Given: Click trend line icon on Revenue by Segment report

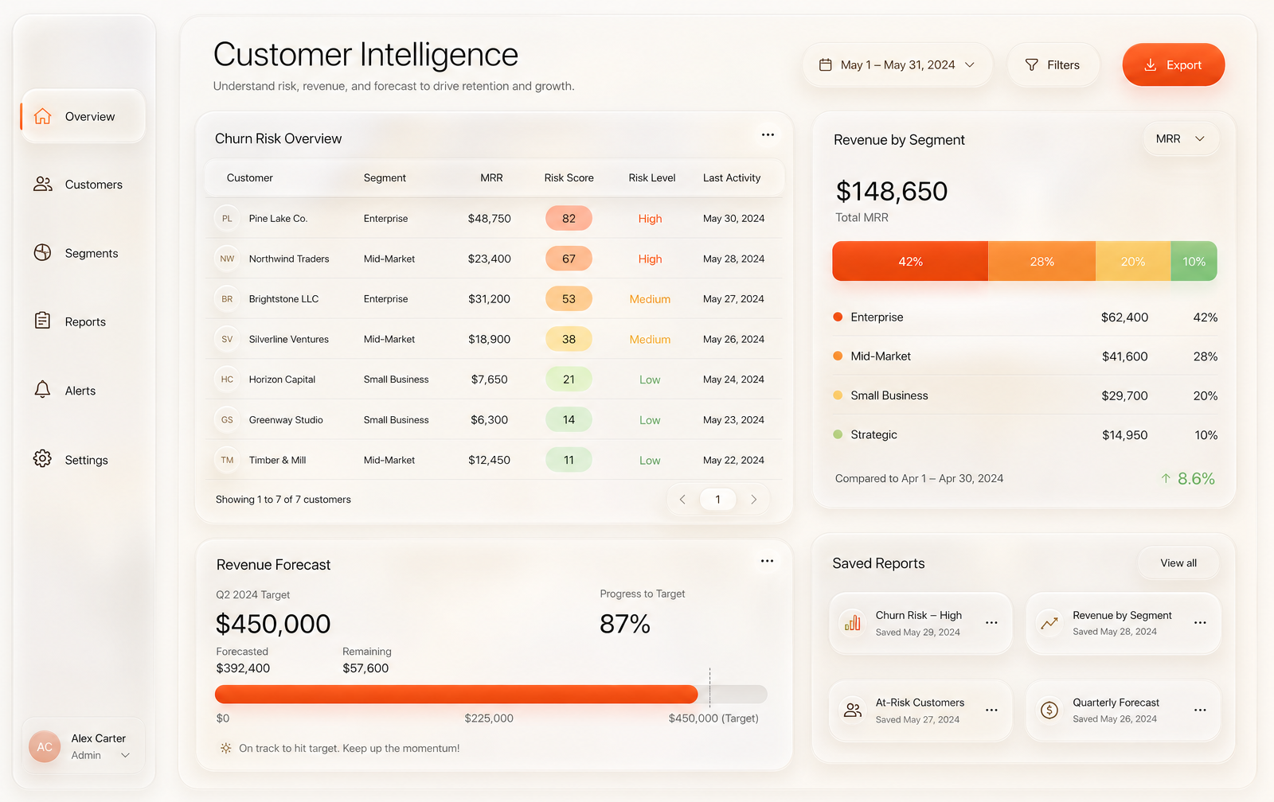Looking at the screenshot, I should click(x=1049, y=623).
